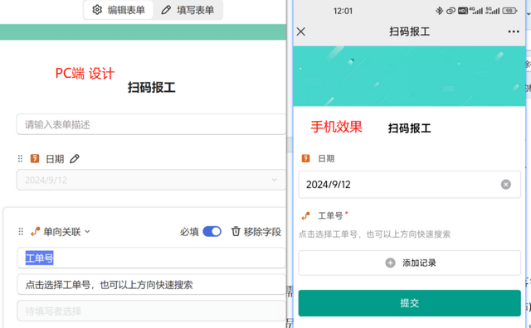Viewport: 531px width, 328px height.
Task: Click the drag handle next to 日期 field
Action: coord(20,158)
